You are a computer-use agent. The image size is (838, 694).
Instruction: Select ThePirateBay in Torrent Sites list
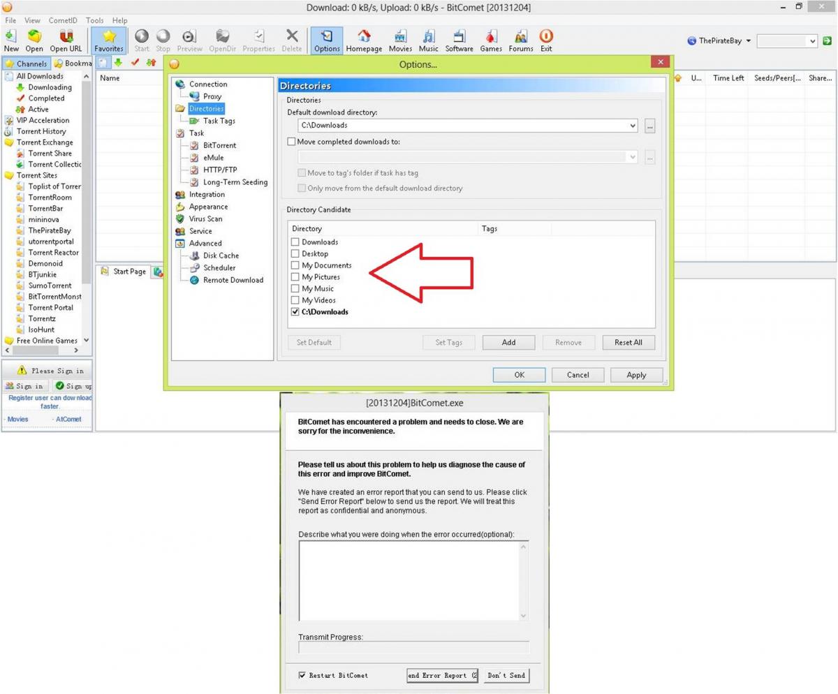(x=49, y=230)
